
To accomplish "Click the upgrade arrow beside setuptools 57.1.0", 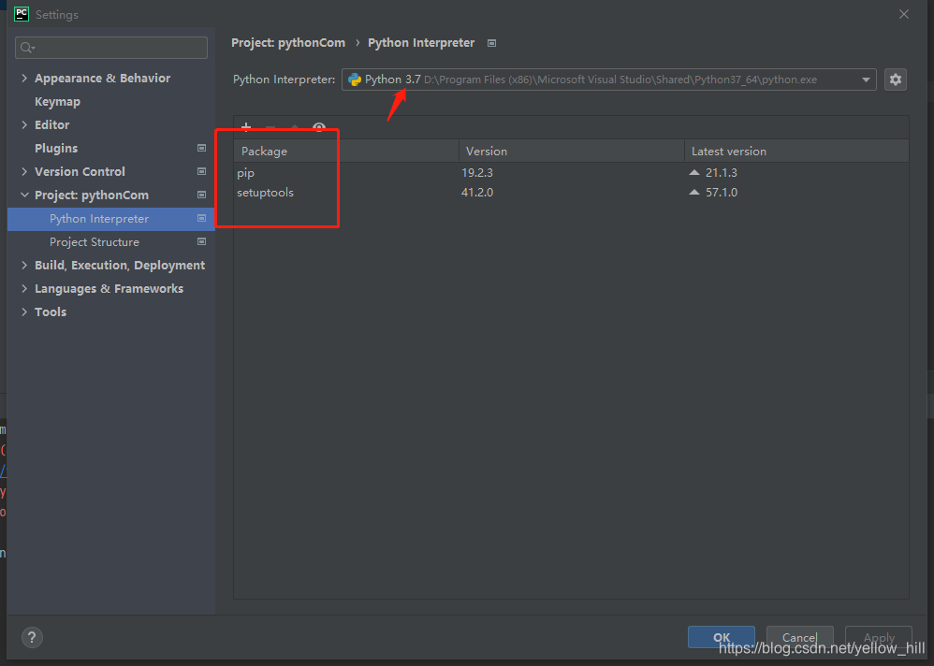I will pyautogui.click(x=692, y=192).
